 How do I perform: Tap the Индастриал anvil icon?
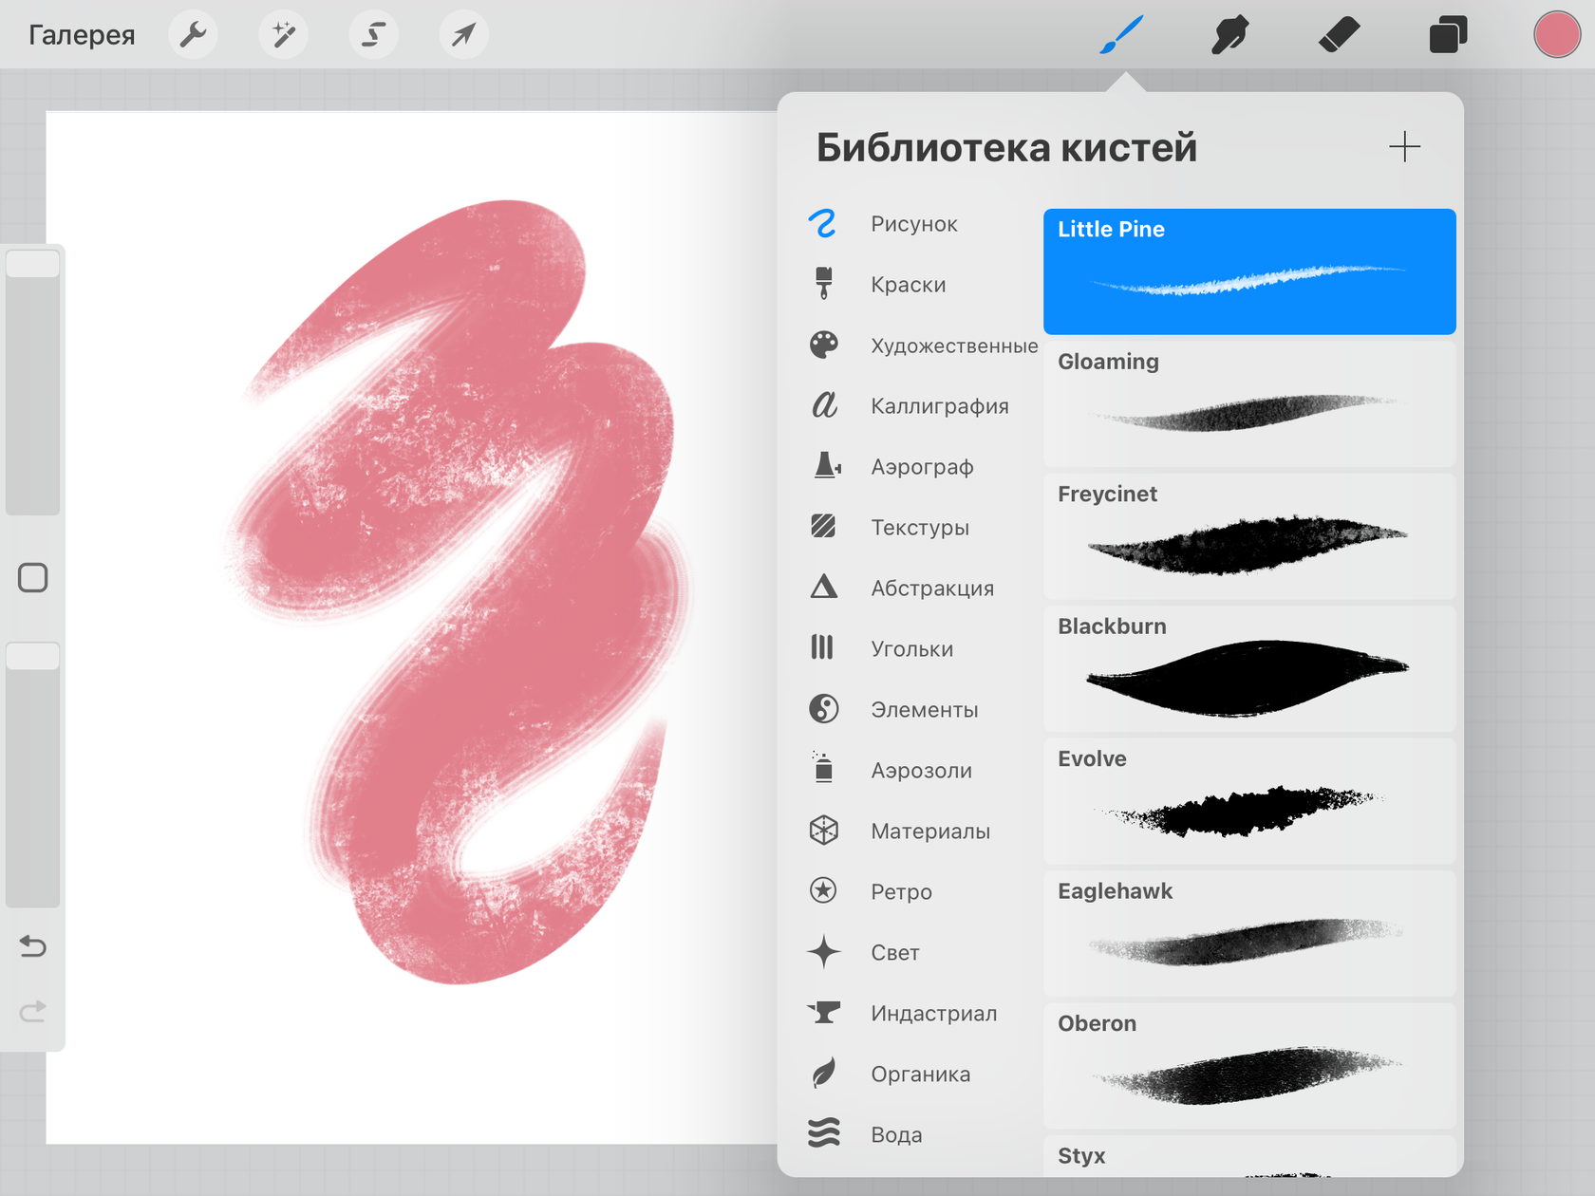[x=823, y=1013]
